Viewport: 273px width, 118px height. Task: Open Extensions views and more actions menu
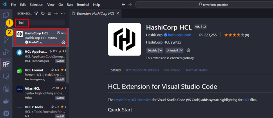click(63, 13)
